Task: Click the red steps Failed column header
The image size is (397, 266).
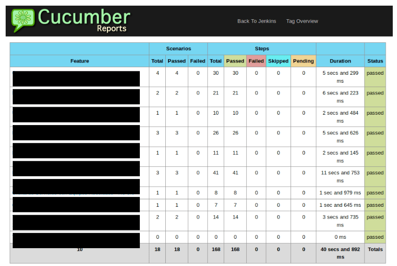Action: click(256, 61)
